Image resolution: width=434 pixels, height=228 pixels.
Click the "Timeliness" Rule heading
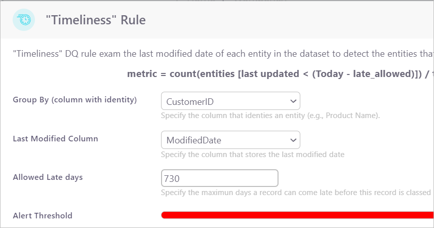(96, 20)
